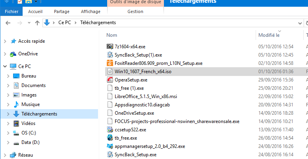Click the ccsetup522.exe CCleaner icon
The height and width of the screenshot is (159, 308).
[x=110, y=130]
